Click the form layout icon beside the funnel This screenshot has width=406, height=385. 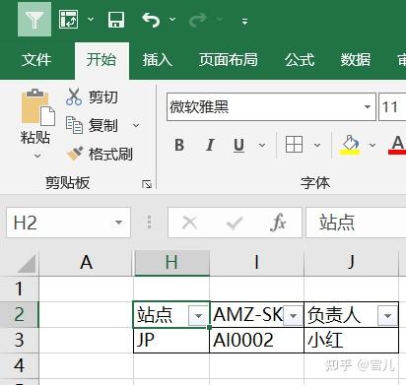click(x=68, y=20)
